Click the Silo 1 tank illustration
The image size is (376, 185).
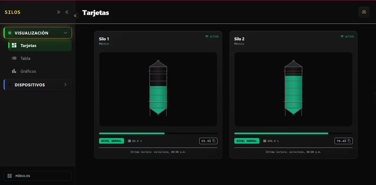coord(158,88)
